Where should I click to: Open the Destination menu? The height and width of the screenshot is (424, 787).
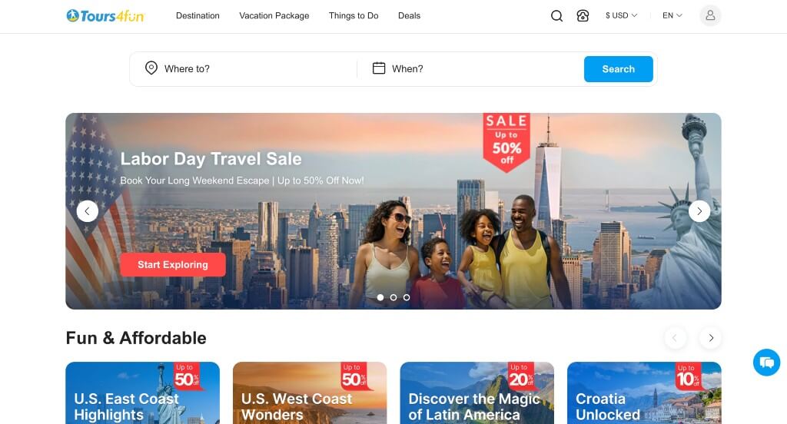coord(198,15)
